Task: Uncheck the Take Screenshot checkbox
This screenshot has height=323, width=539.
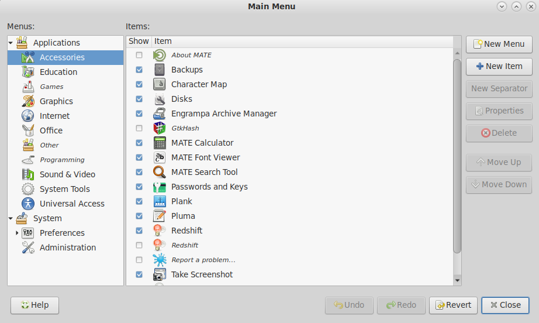Action: [139, 274]
